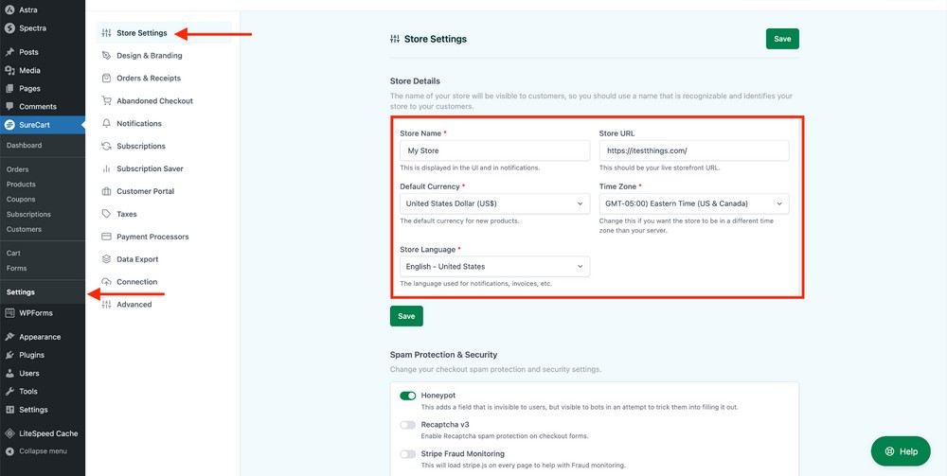Click the Taxes tag icon
The height and width of the screenshot is (476, 947).
click(106, 214)
